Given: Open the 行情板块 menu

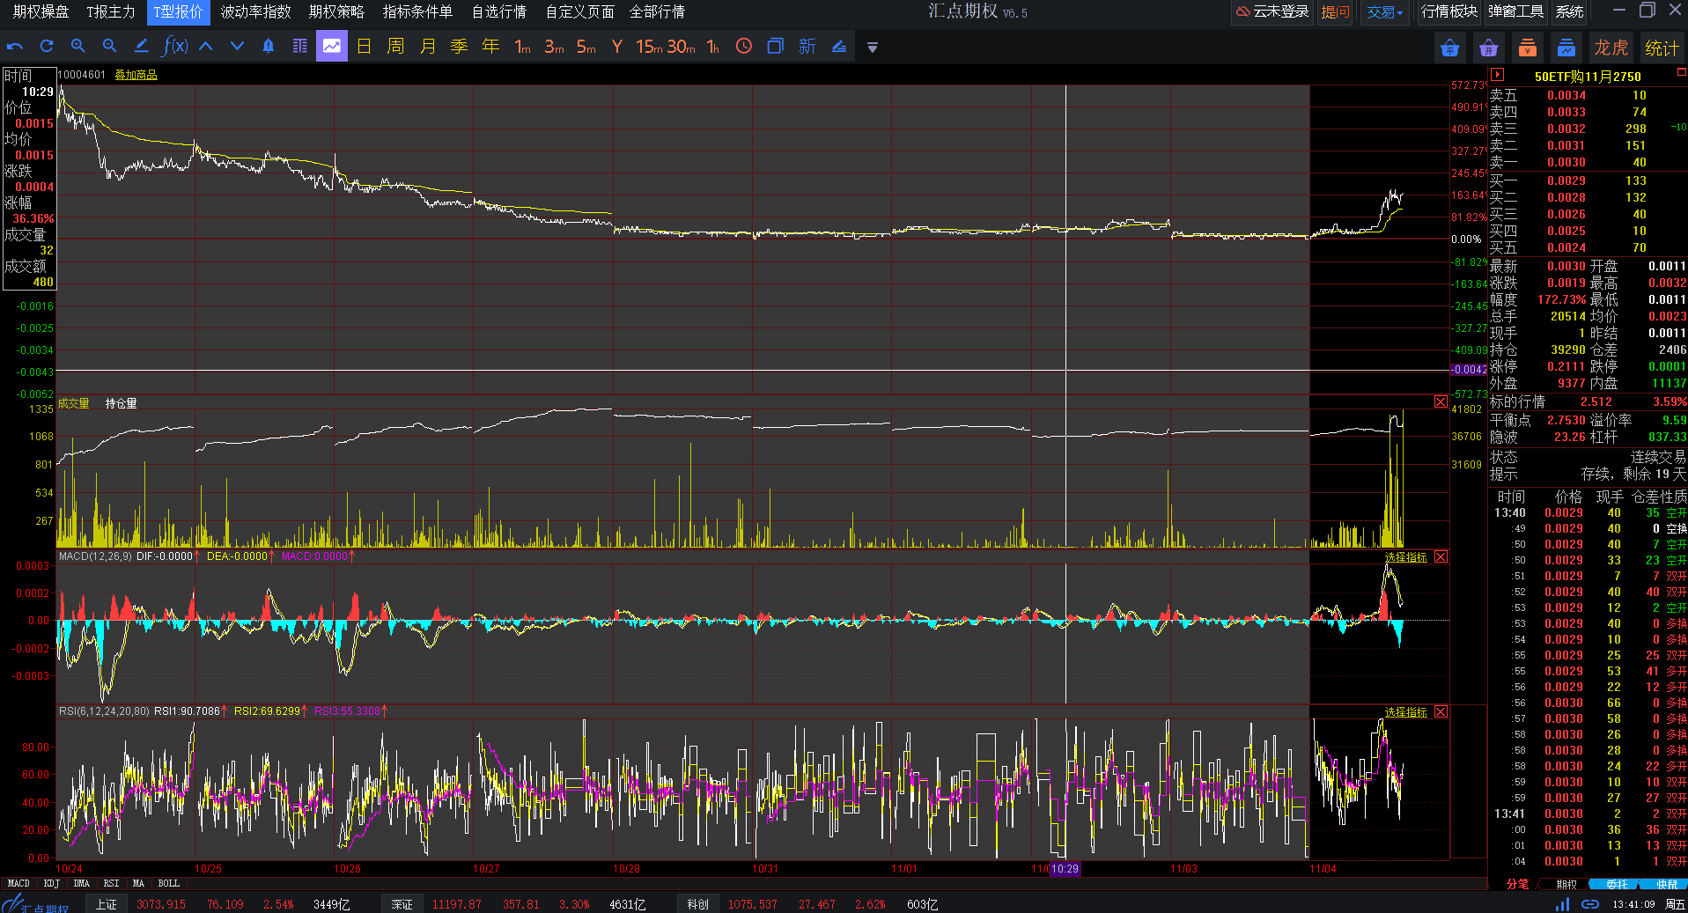Looking at the screenshot, I should tap(1448, 11).
